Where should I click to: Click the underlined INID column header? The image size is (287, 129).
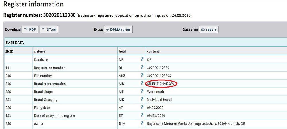[9, 51]
